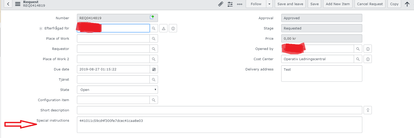
Task: Click into the Special instructions text area
Action: point(219,125)
